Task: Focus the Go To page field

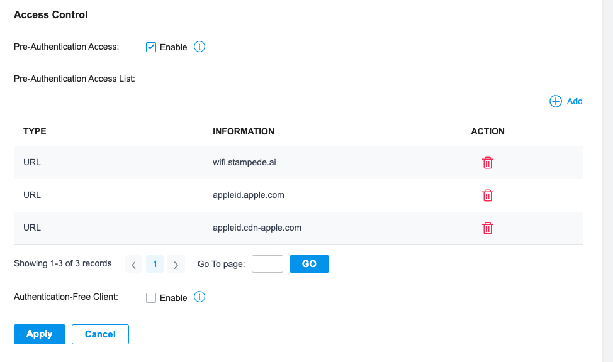Action: [267, 264]
